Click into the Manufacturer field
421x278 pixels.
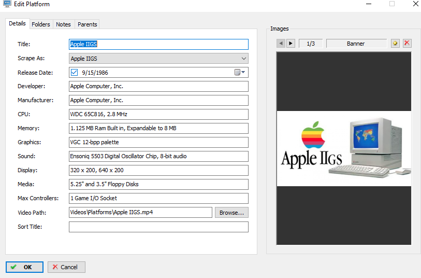coord(158,100)
